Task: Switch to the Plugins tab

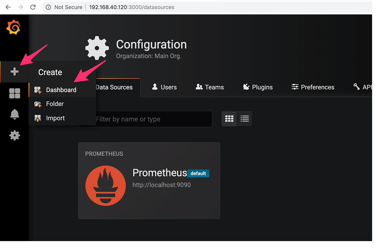Action: [258, 87]
